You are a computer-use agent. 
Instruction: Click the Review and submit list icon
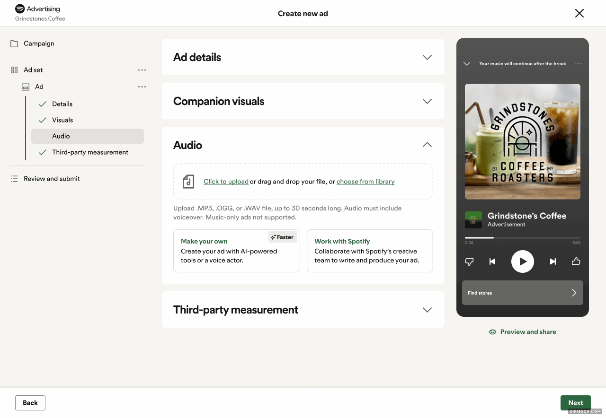point(14,179)
